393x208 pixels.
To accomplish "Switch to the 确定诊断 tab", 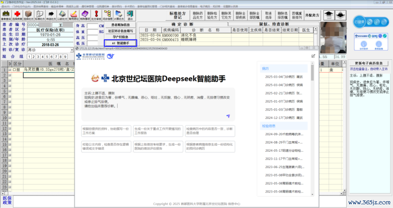I will [182, 24].
